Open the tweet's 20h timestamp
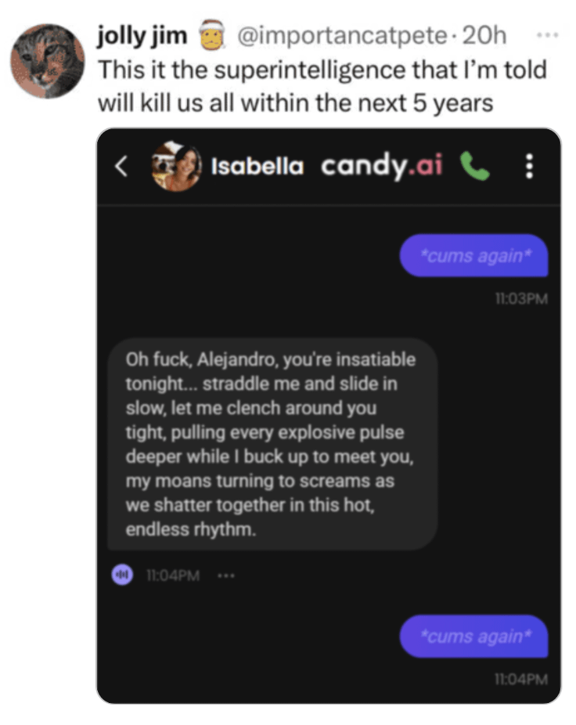This screenshot has width=576, height=725. pyautogui.click(x=484, y=35)
